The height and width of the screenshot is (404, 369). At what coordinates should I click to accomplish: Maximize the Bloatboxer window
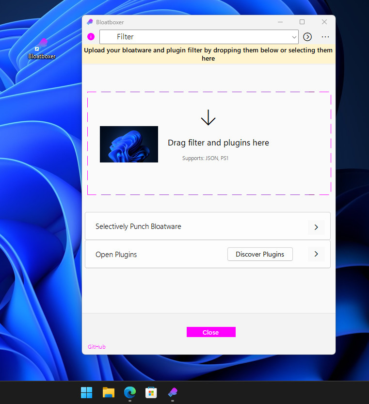302,22
